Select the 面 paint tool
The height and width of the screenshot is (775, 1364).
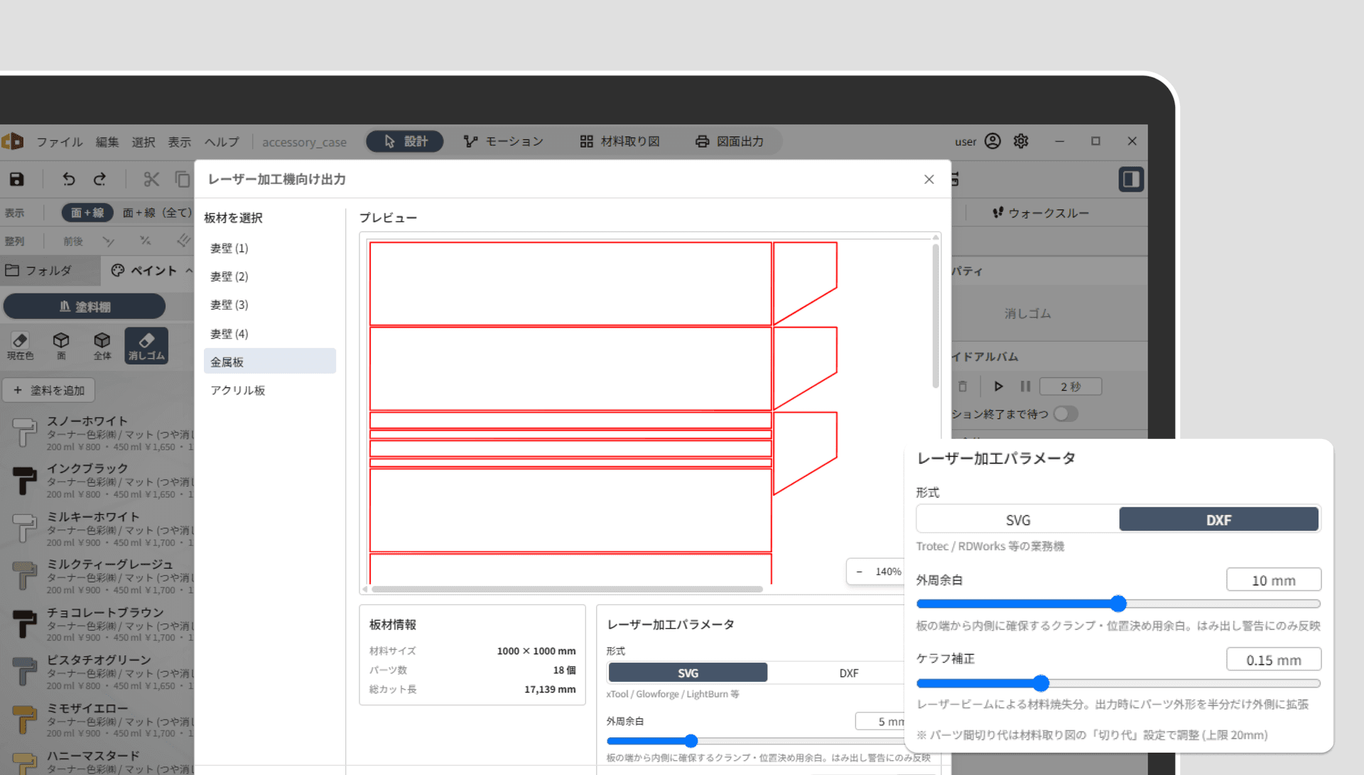tap(61, 346)
